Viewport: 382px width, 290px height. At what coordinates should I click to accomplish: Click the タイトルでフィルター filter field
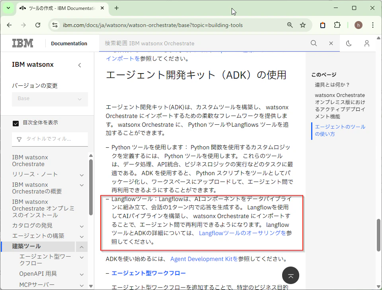50,139
